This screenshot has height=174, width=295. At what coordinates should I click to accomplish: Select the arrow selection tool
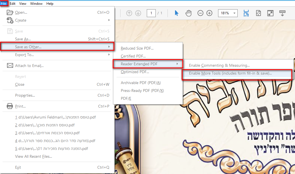point(176,13)
